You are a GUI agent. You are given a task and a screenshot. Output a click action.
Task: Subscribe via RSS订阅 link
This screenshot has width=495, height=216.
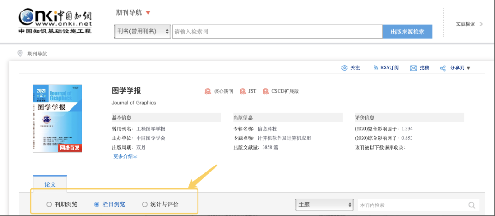coord(389,68)
